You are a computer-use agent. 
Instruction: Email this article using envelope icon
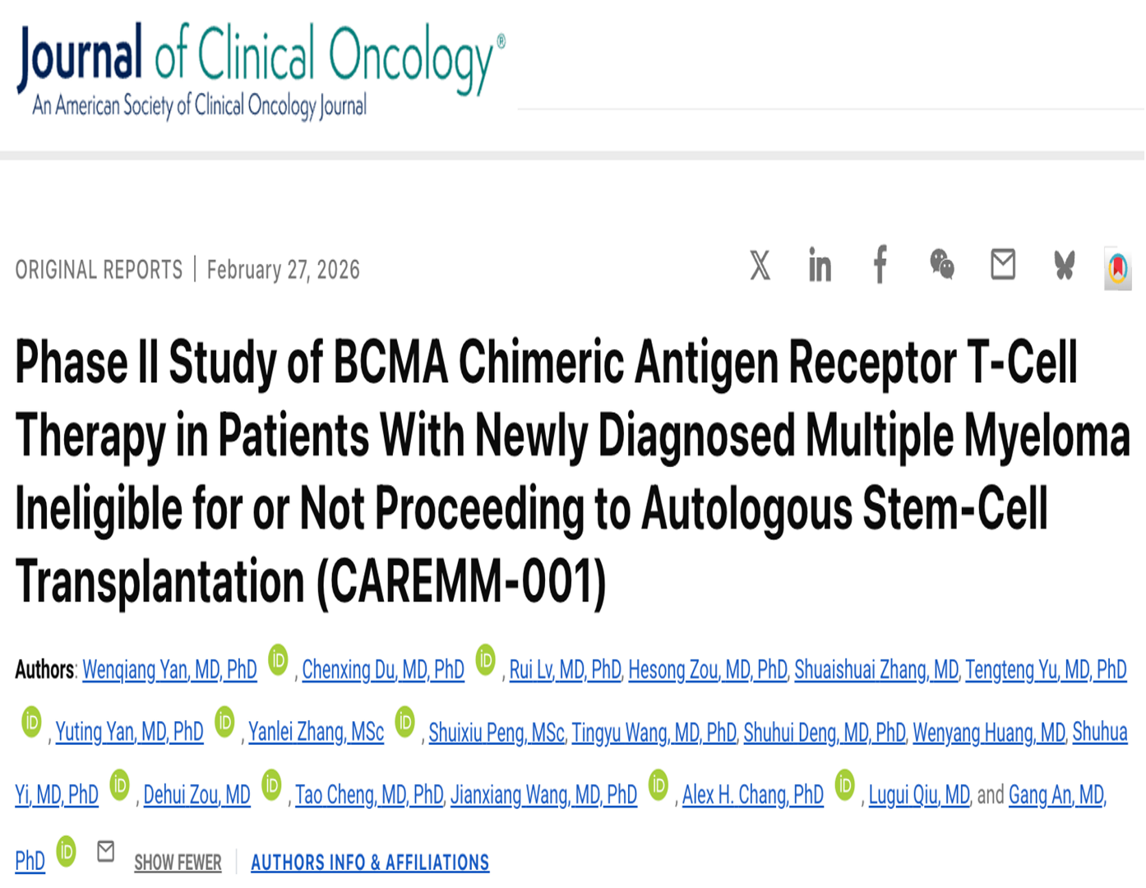coord(1003,265)
